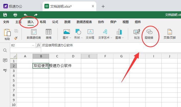Close the 文档说明.xlsx tab
This screenshot has height=107, width=181.
(93, 6)
